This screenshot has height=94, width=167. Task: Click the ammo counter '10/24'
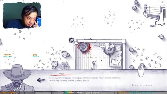point(153,26)
